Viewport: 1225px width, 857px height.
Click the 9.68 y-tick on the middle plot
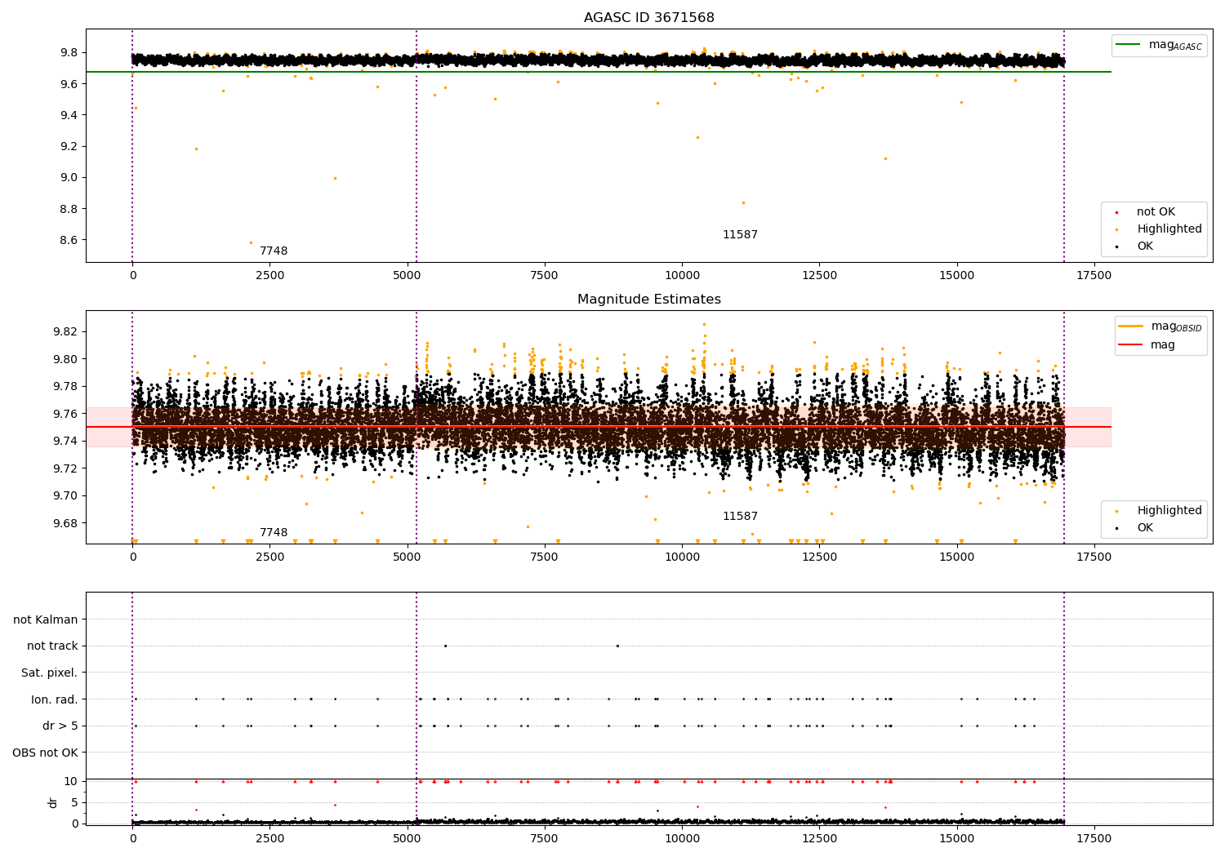(x=65, y=523)
